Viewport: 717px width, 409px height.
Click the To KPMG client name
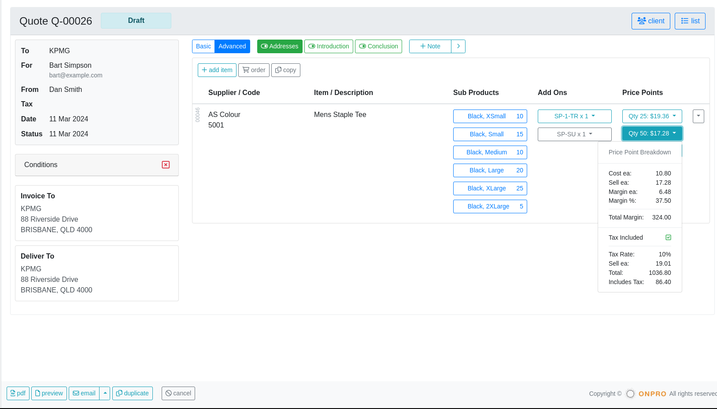point(59,51)
